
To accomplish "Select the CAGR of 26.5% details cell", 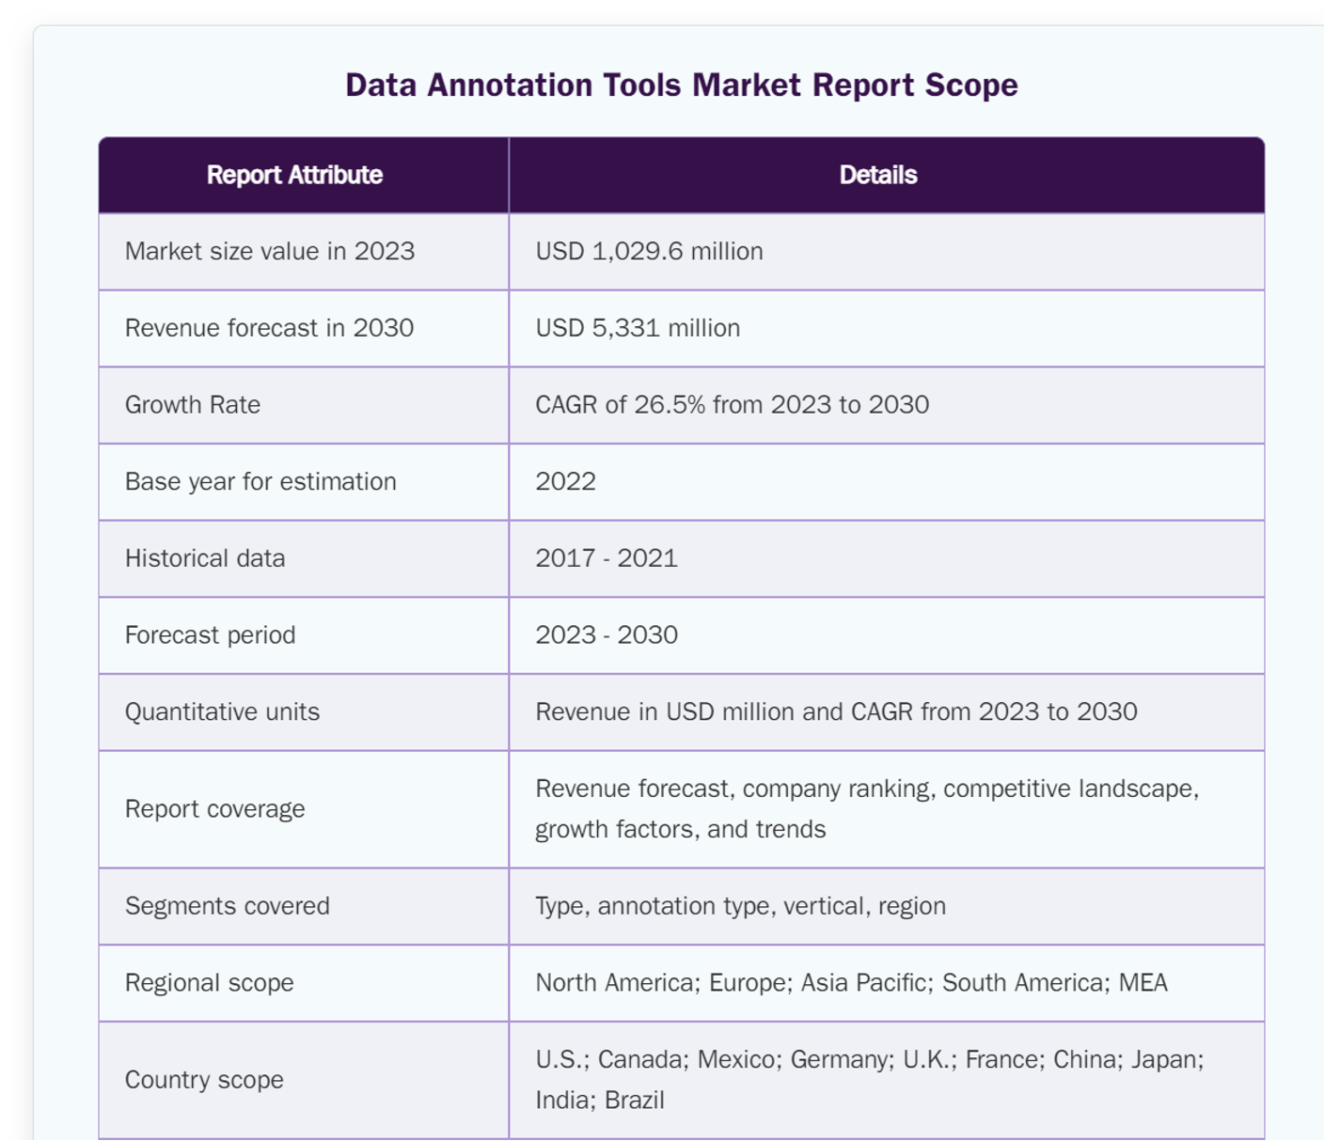I will [x=732, y=405].
